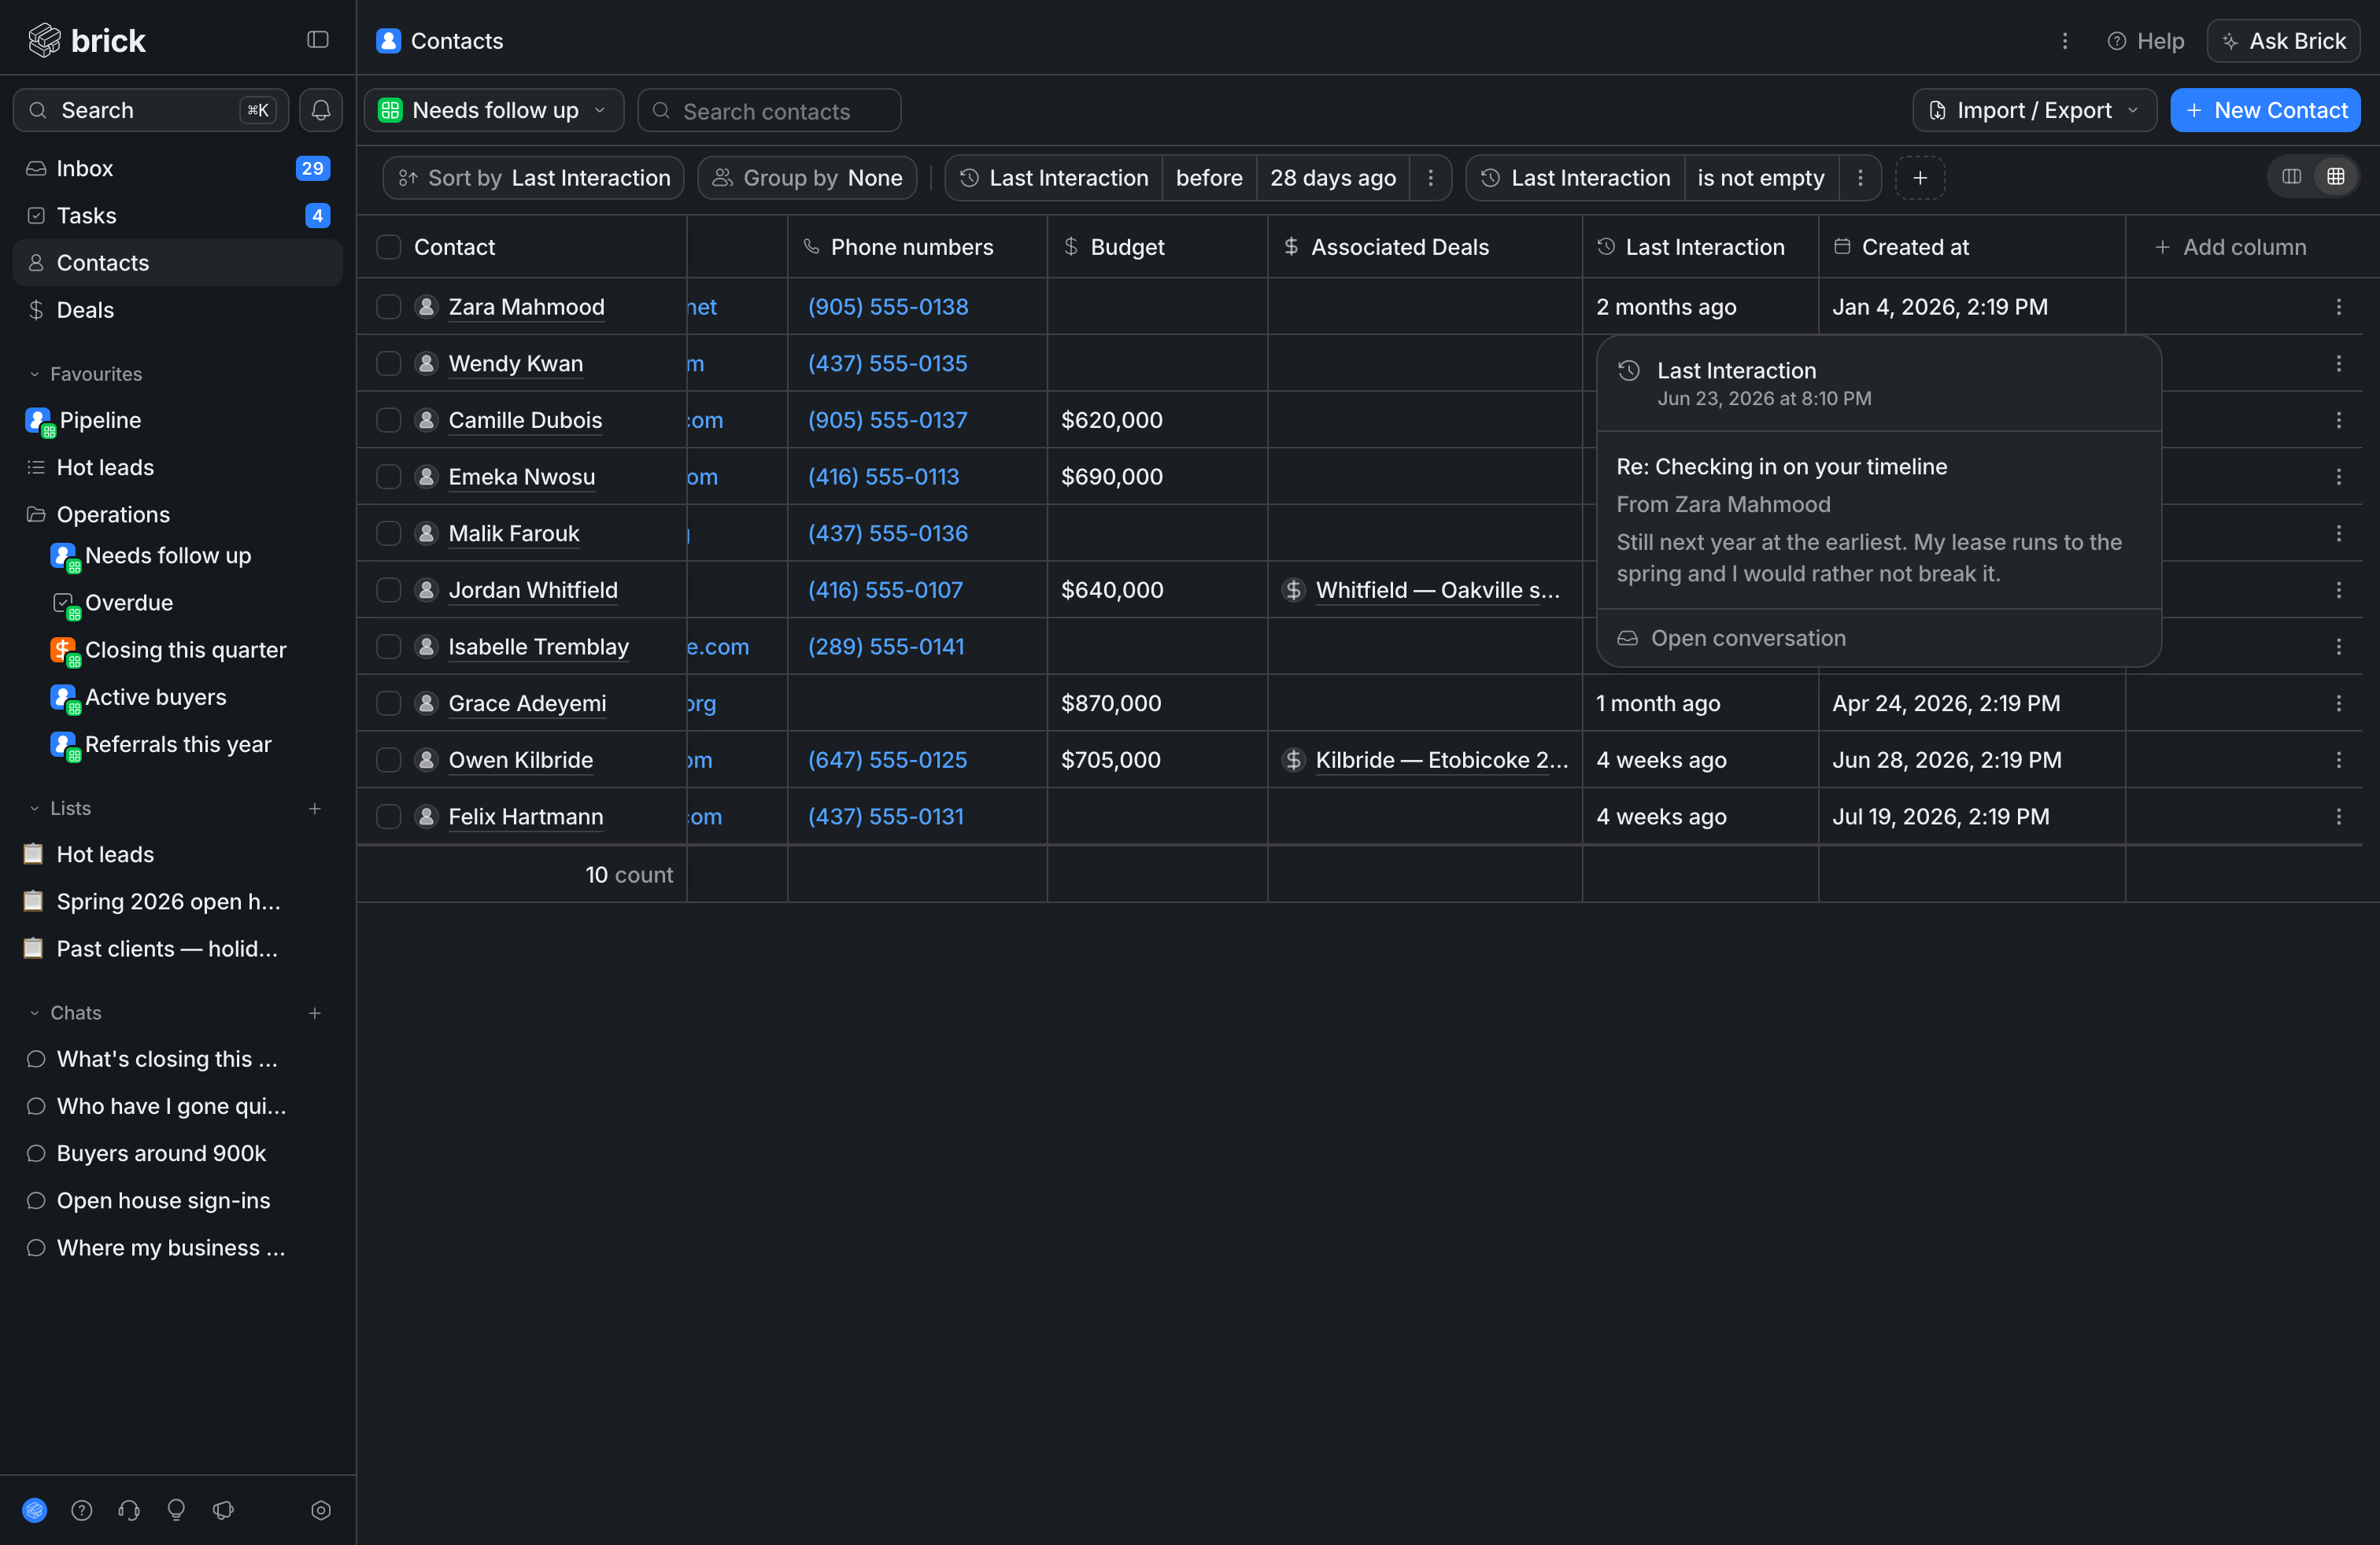Open Pipeline favourite view
2380x1545 pixels.
tap(178, 420)
